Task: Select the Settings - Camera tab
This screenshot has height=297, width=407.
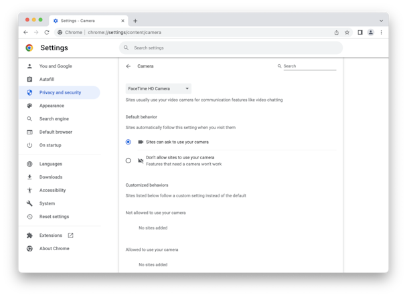Action: (x=88, y=21)
